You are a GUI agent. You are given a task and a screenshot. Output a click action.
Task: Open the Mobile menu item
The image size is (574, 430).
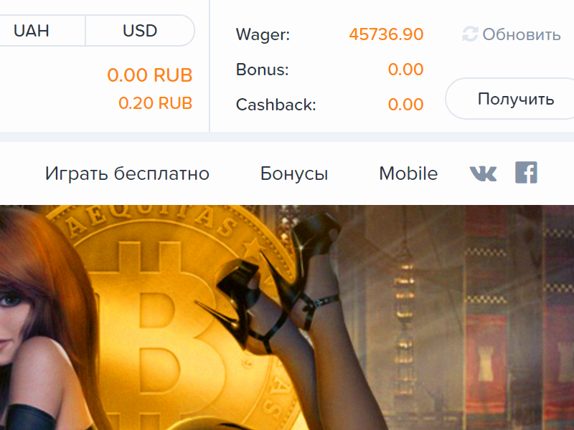click(408, 173)
